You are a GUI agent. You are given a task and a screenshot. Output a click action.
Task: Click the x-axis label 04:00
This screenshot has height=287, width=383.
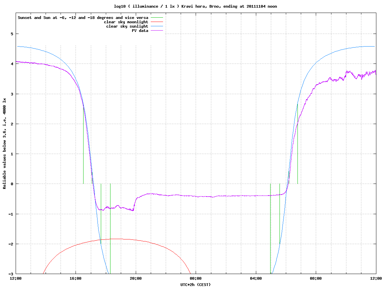click(x=256, y=278)
